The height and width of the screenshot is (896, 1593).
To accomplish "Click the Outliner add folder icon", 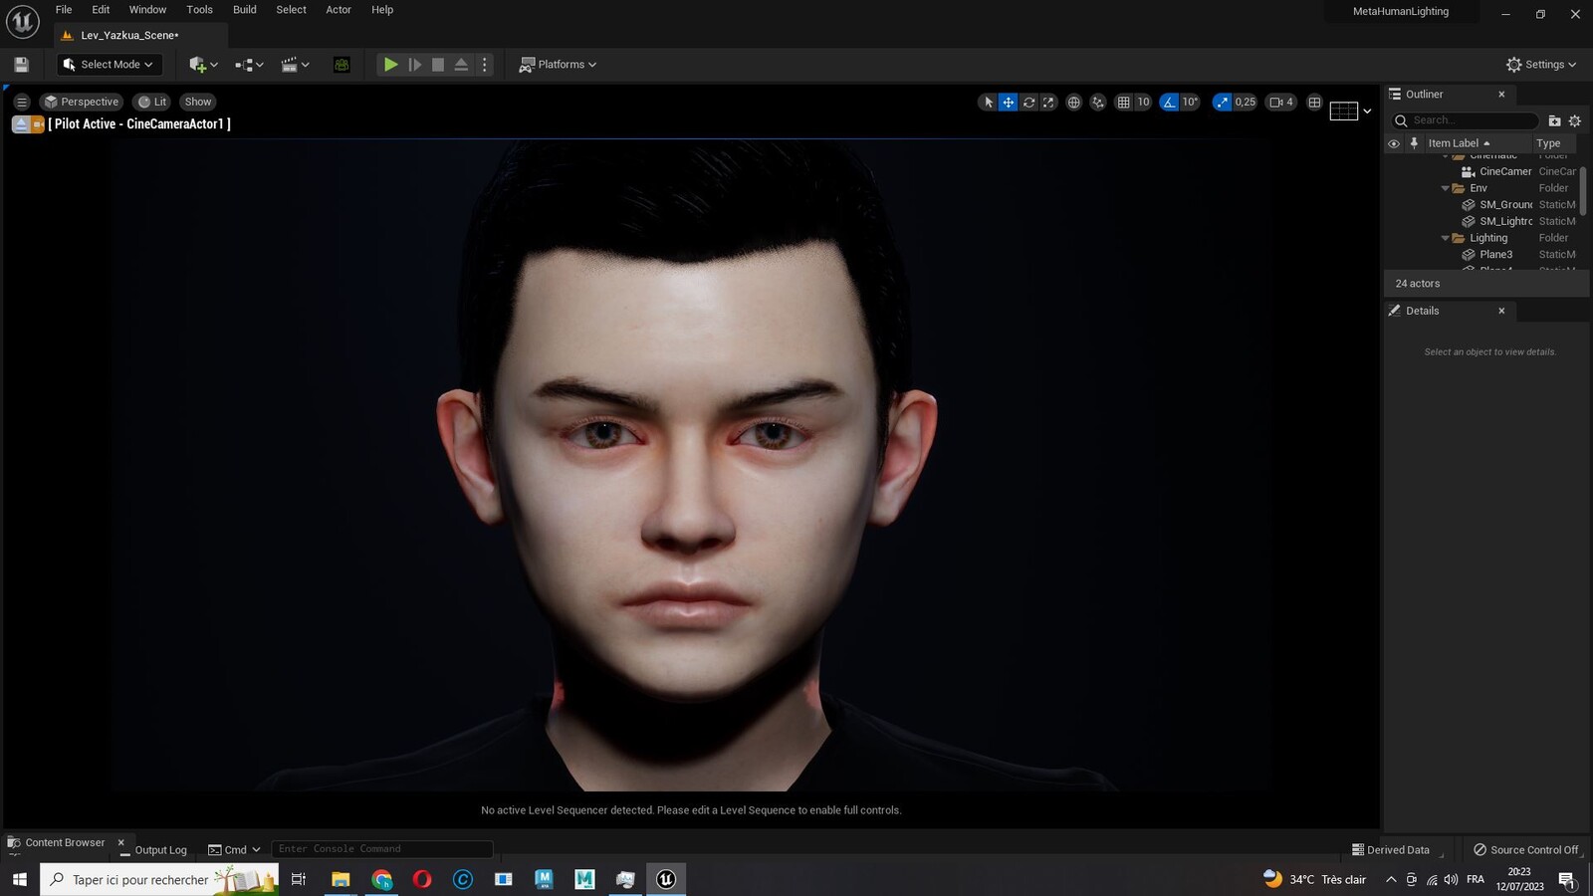I will click(1554, 120).
